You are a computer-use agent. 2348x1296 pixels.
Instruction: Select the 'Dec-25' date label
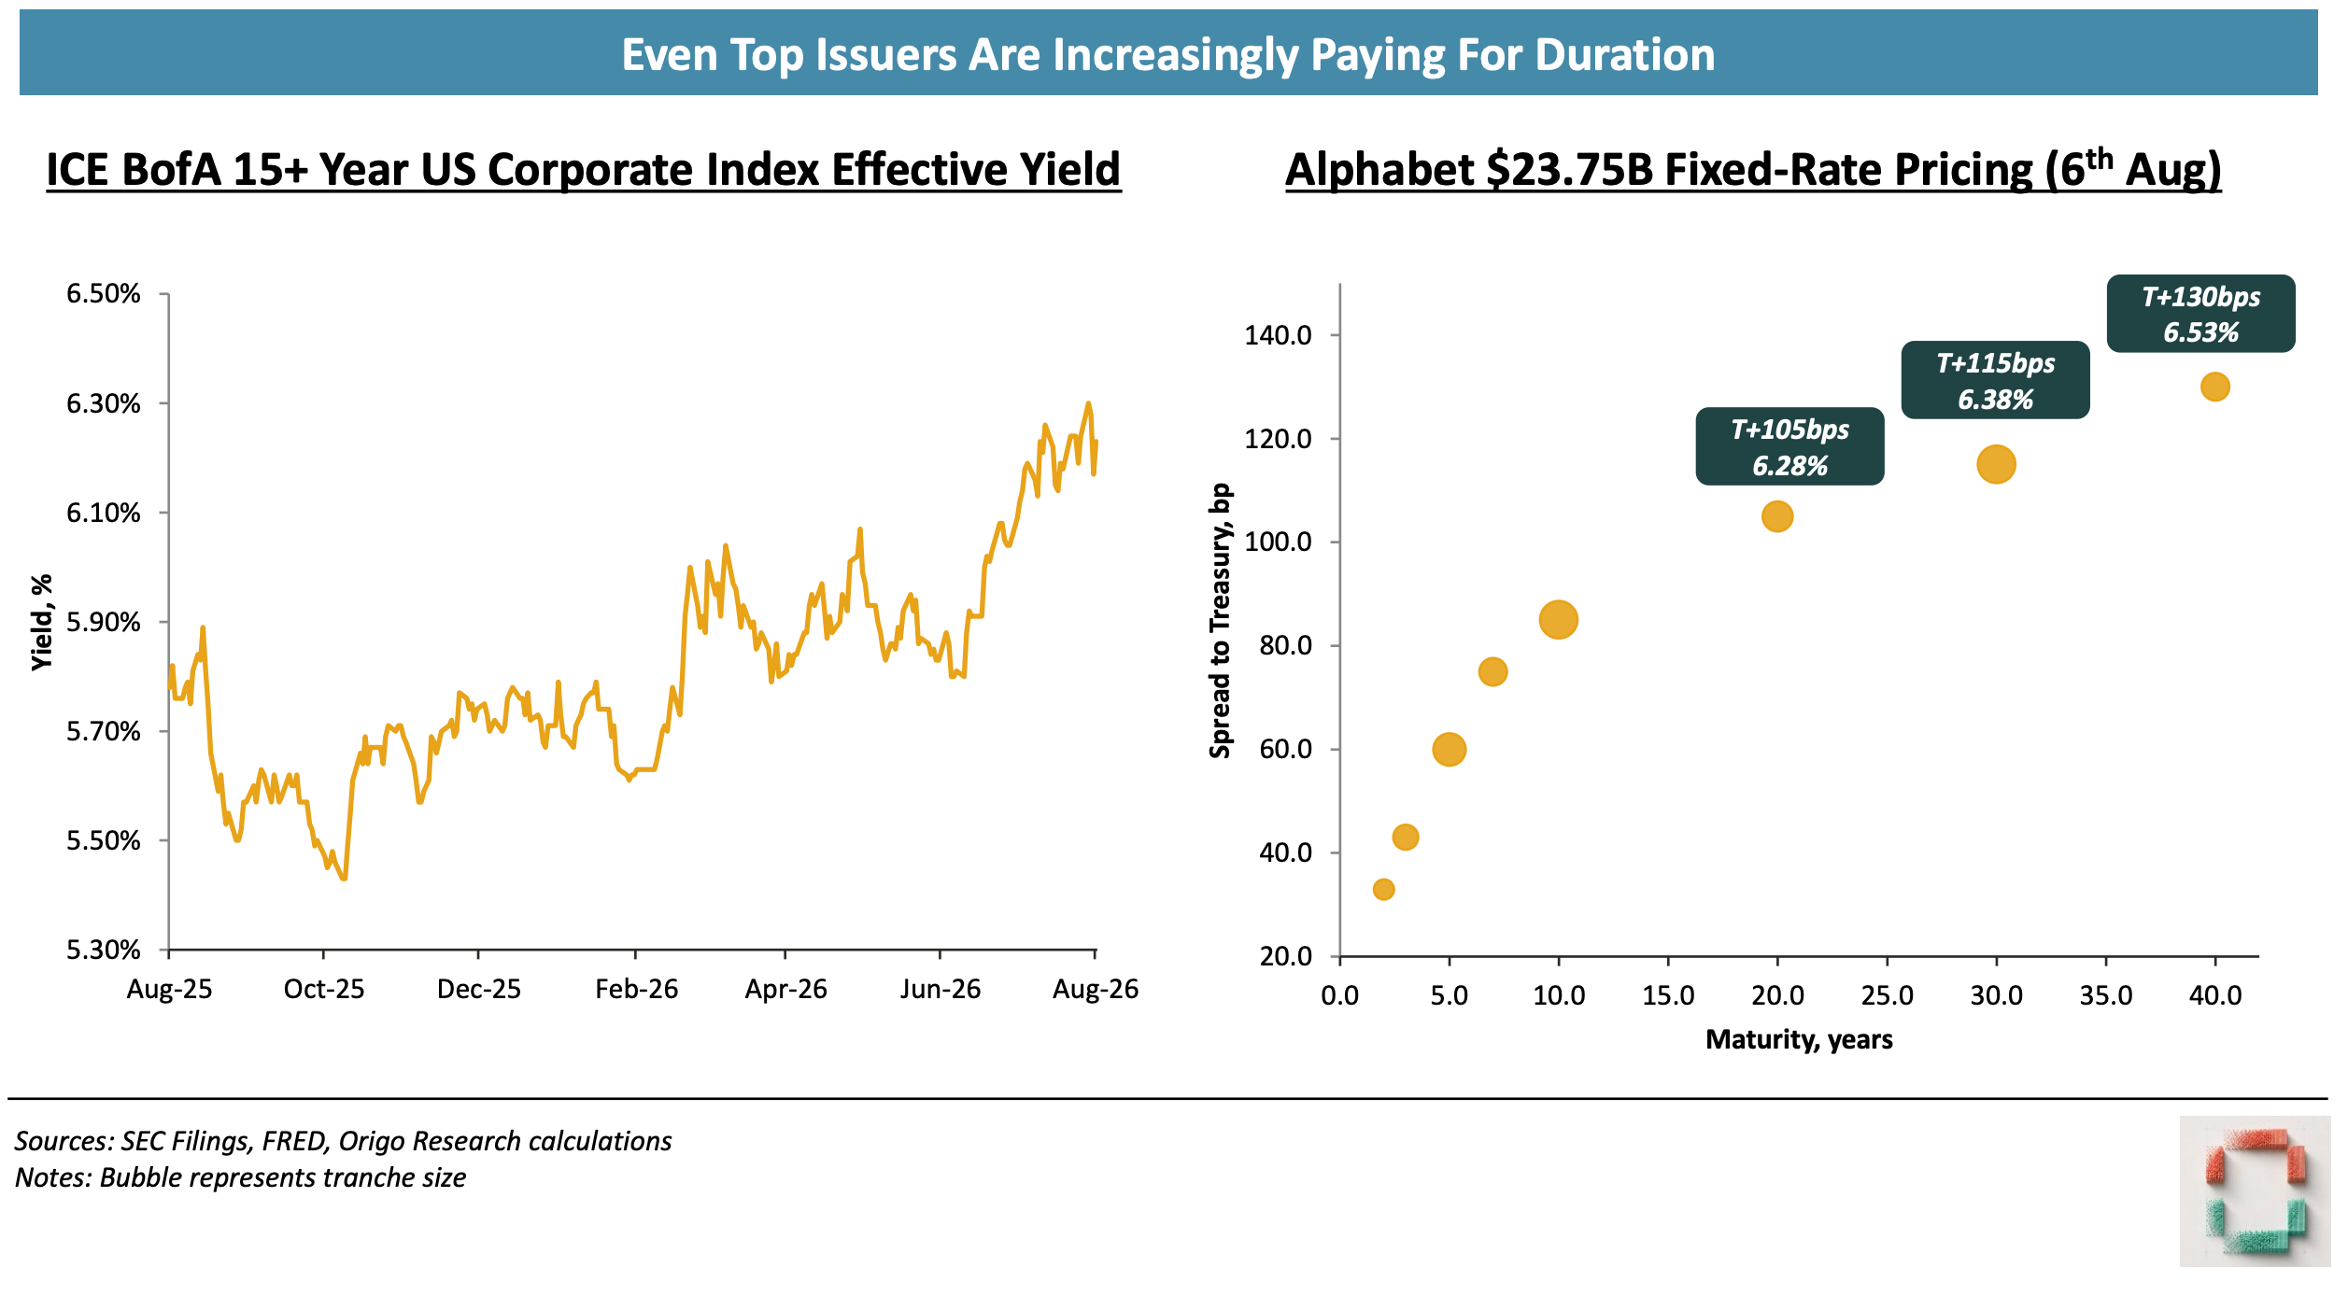pyautogui.click(x=478, y=990)
